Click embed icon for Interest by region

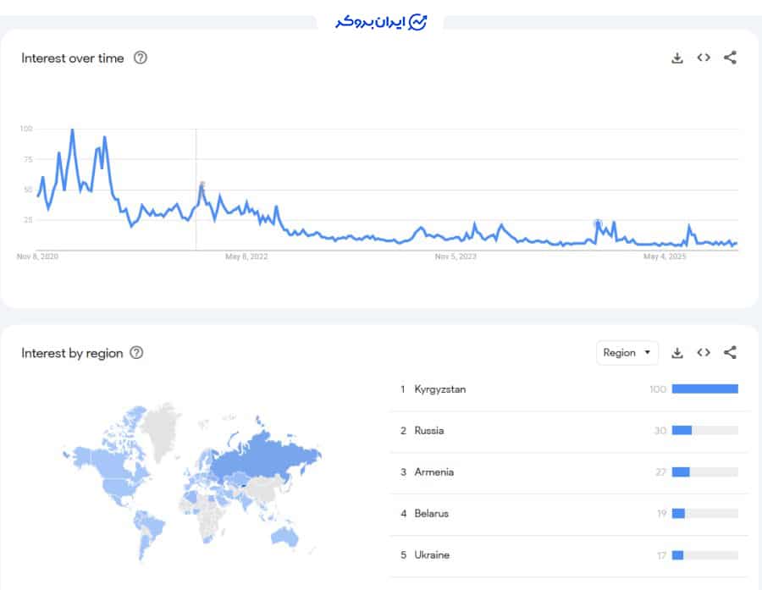[704, 353]
